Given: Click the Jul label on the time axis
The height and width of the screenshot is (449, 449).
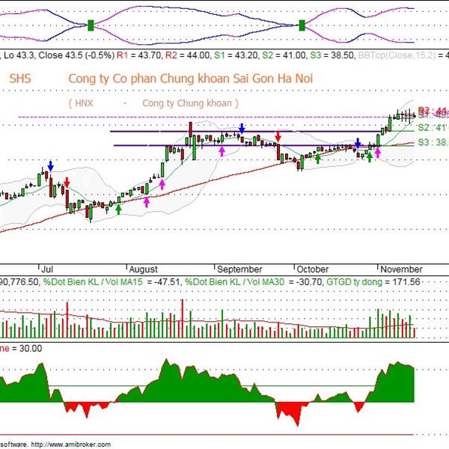Looking at the screenshot, I should (x=47, y=269).
